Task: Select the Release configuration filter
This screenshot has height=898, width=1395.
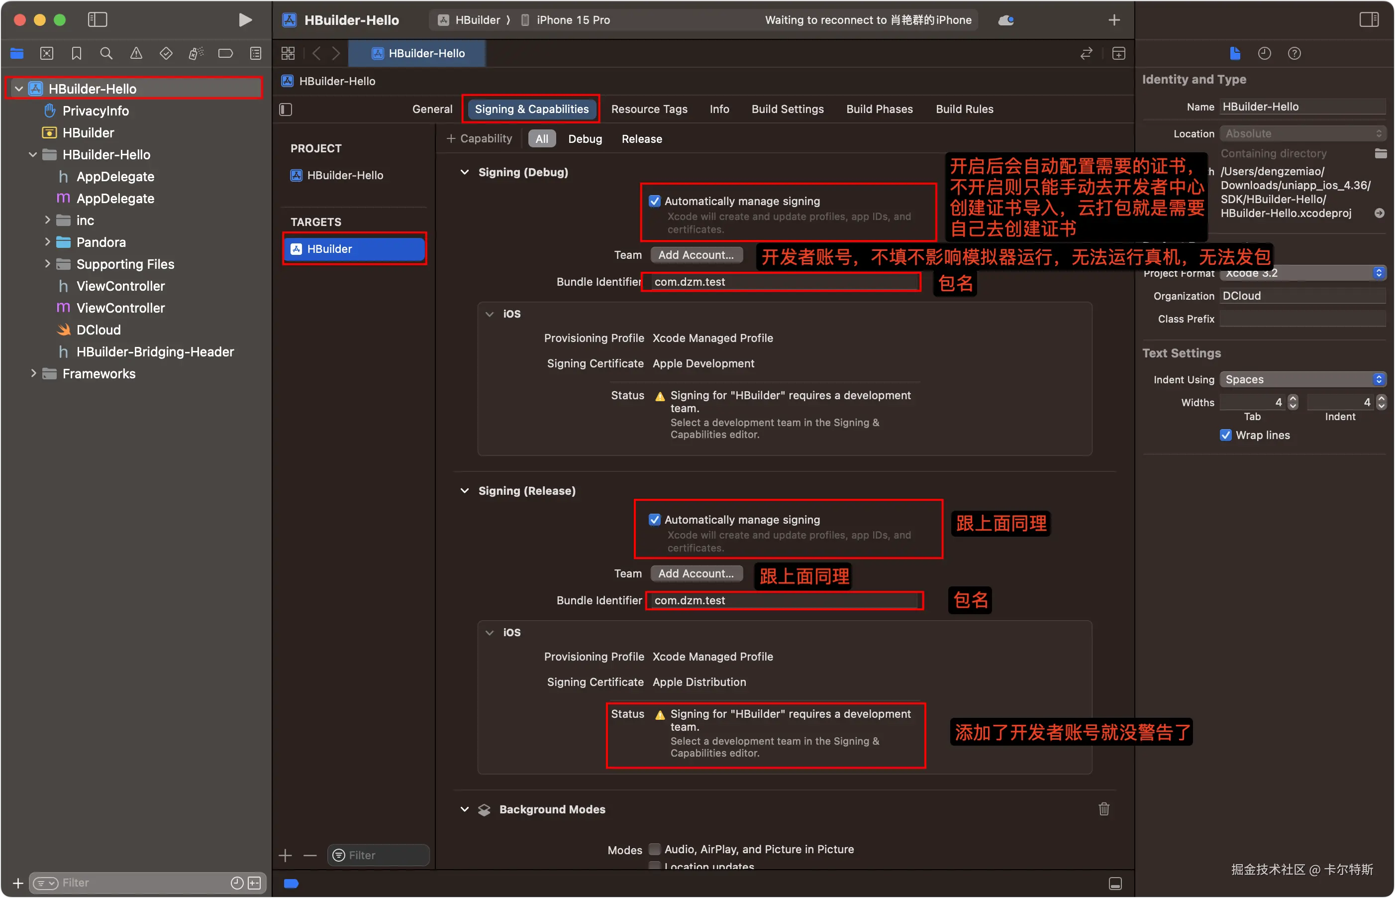Action: coord(642,139)
